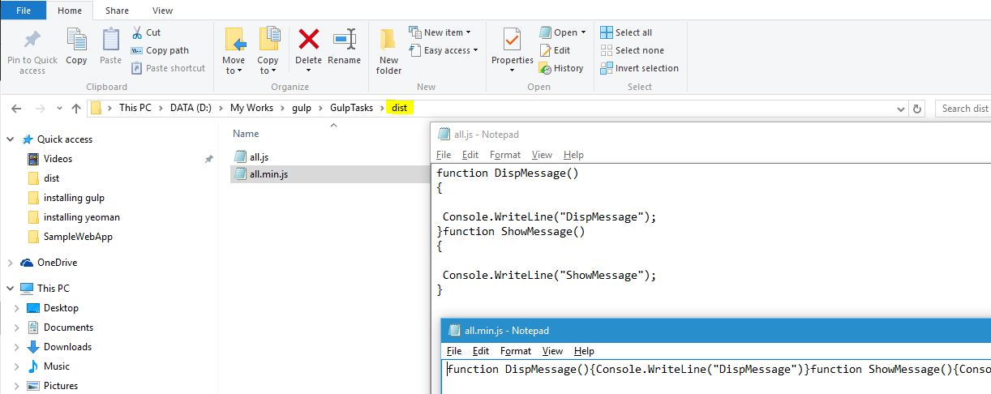Click the Properties icon in ribbon
The width and height of the screenshot is (991, 394).
(512, 41)
